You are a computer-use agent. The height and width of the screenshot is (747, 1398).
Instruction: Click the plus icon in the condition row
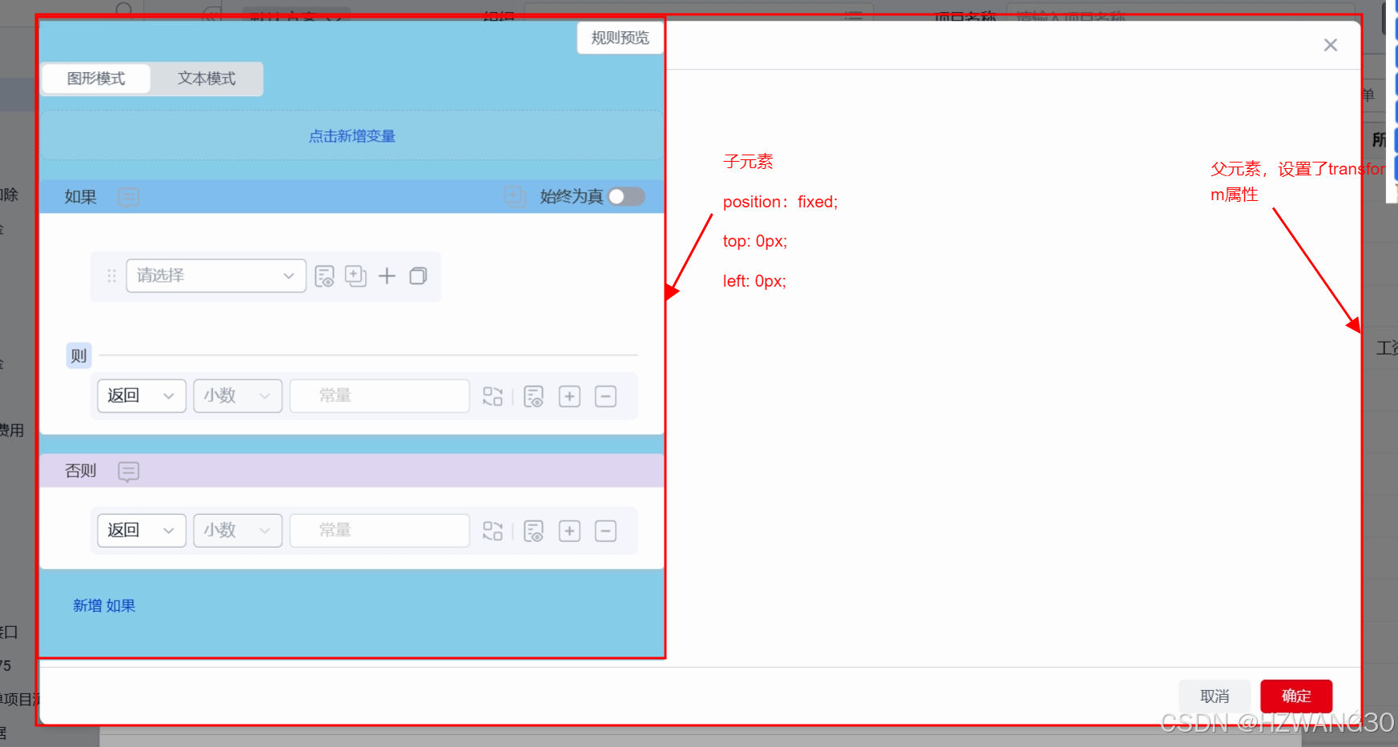(x=387, y=276)
